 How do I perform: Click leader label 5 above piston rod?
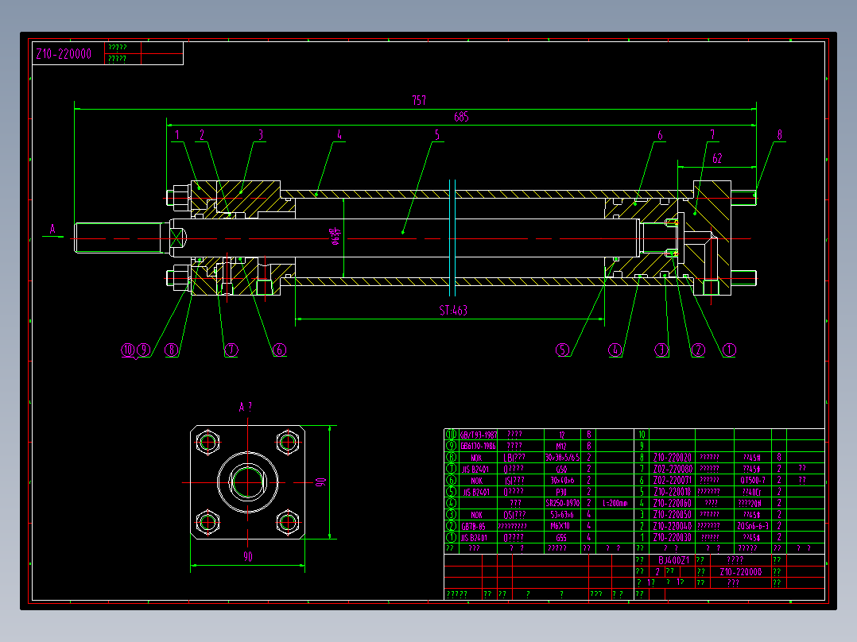[436, 134]
